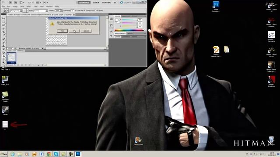Open the Adjustments panel tab
Viewport: 280px width, 157px height.
pos(120,33)
